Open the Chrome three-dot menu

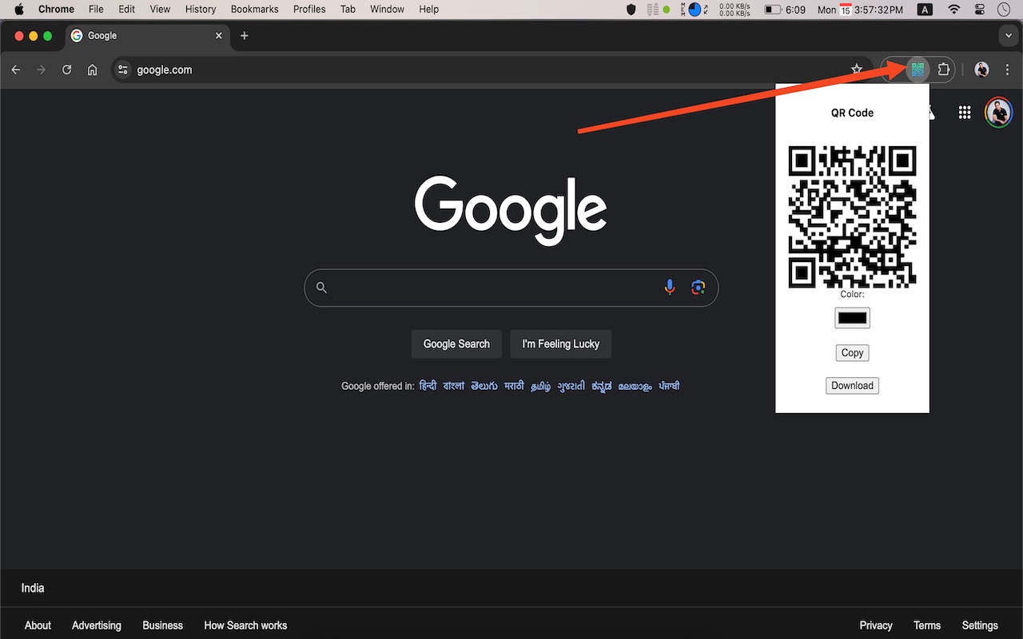pyautogui.click(x=1007, y=69)
